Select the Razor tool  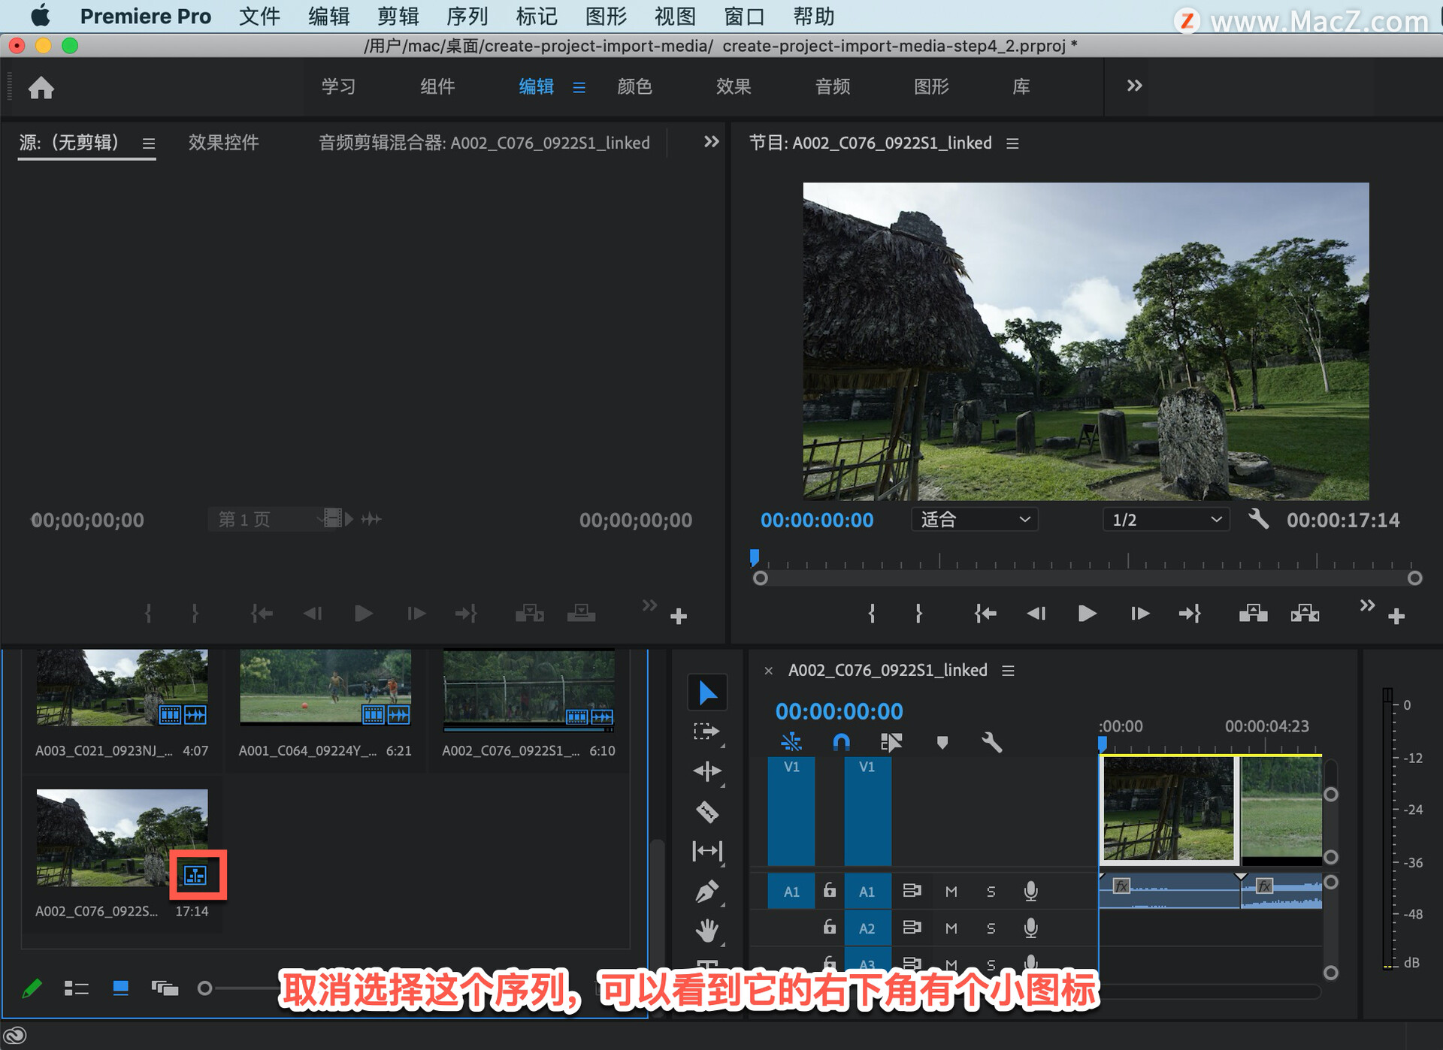[707, 811]
